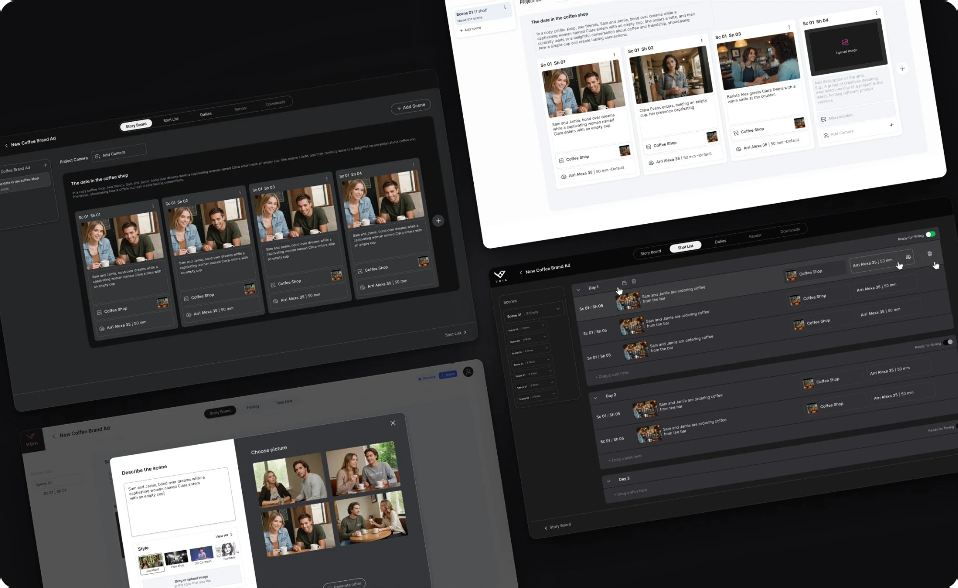Open Dailies tab in the shot list window
The height and width of the screenshot is (588, 958).
(x=720, y=242)
